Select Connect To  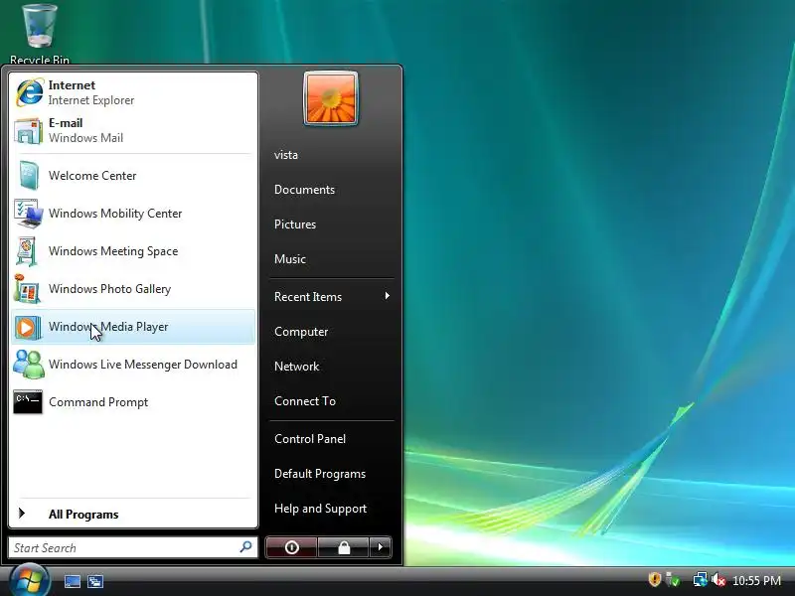tap(305, 401)
